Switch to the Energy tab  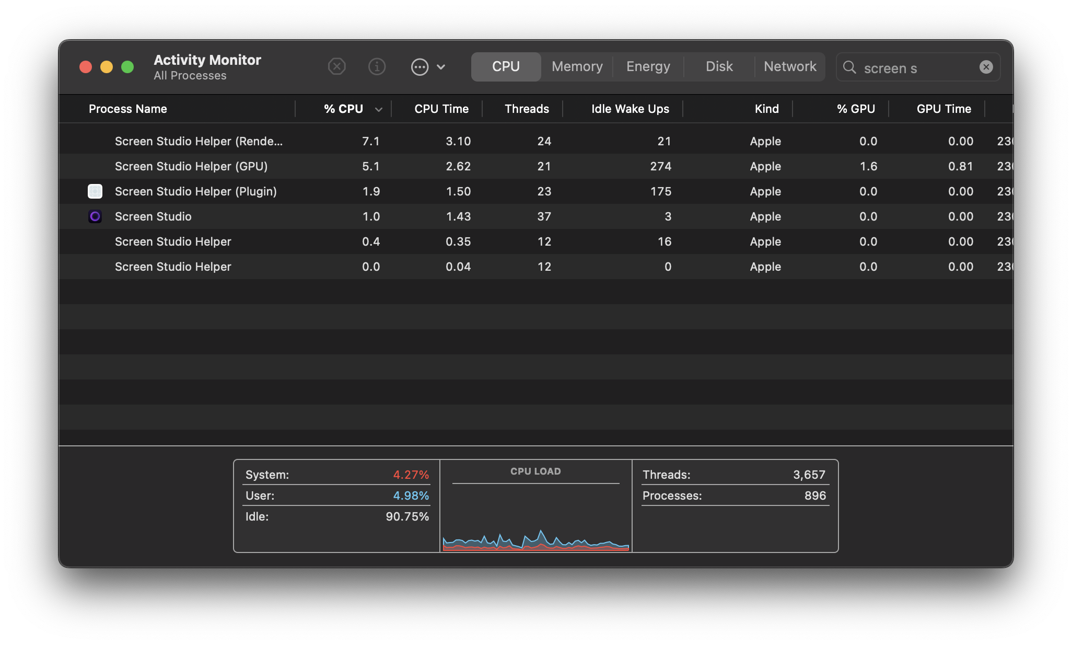(648, 67)
